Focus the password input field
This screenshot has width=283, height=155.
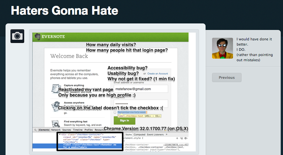141,104
